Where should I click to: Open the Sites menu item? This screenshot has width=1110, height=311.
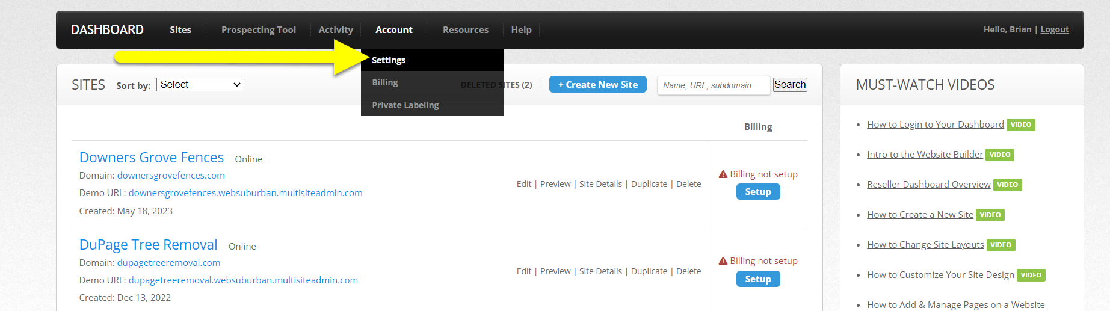180,29
